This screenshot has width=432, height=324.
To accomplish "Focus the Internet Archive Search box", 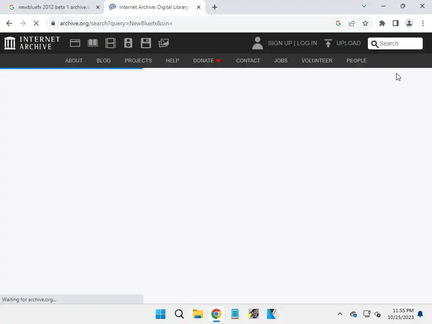I will click(x=395, y=43).
